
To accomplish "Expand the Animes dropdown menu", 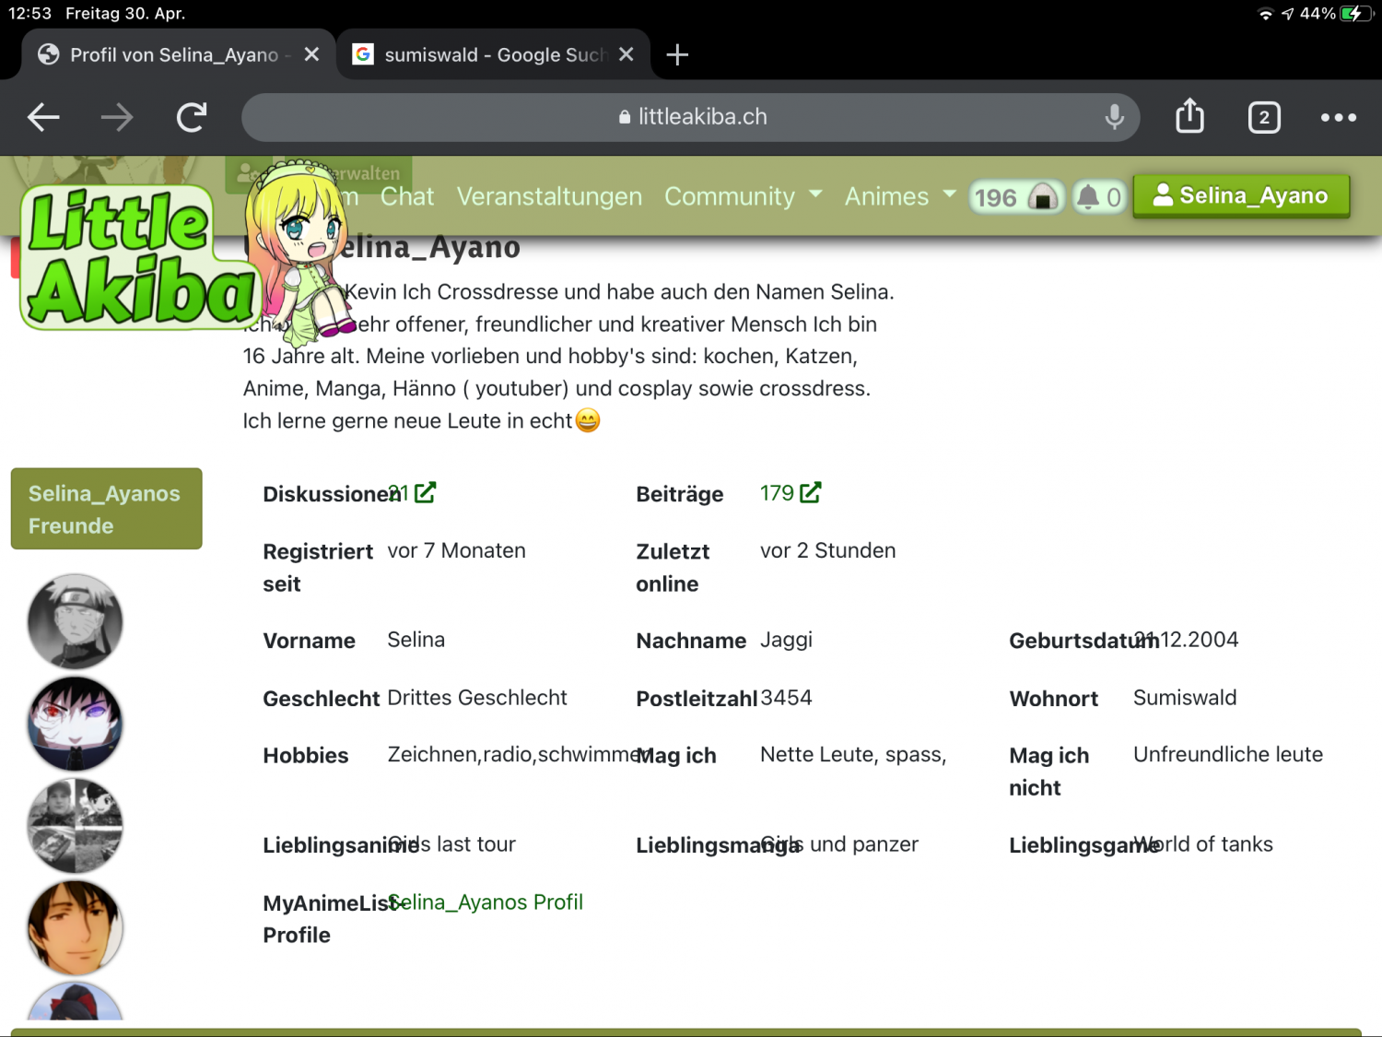I will point(900,196).
